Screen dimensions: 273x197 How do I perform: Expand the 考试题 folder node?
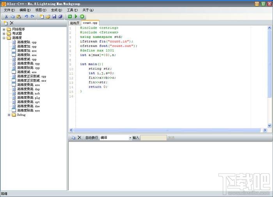[4, 34]
